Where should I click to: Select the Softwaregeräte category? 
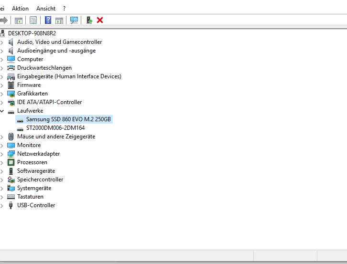pos(36,171)
